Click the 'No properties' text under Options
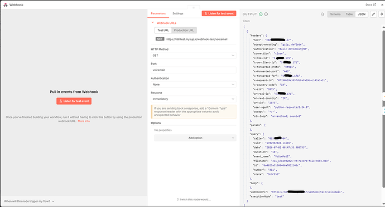385x207 pixels. [163, 130]
